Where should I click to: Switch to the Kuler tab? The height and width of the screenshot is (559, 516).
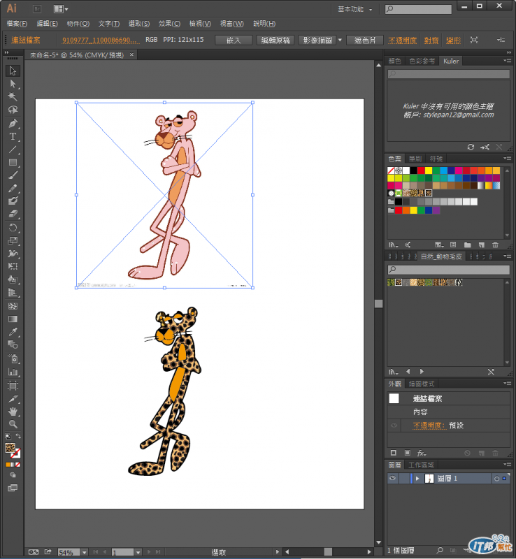(451, 61)
